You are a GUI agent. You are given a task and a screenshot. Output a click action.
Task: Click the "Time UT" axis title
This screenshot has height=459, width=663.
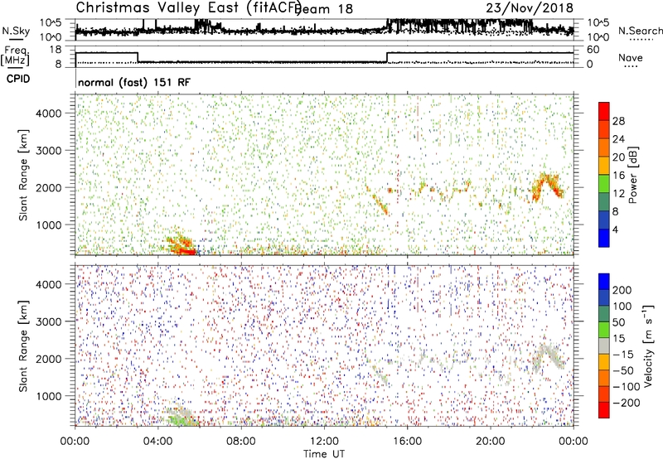[324, 454]
